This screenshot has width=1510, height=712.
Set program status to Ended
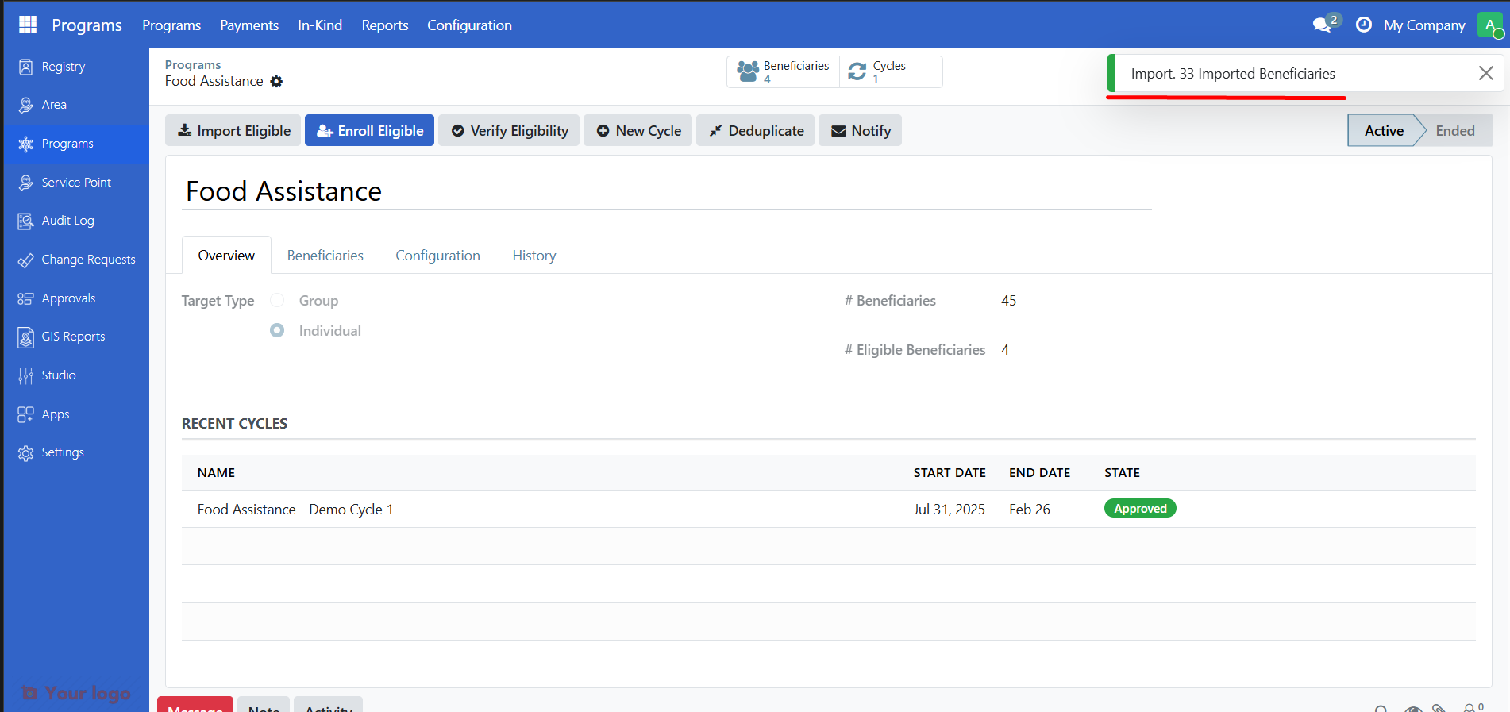(1454, 131)
